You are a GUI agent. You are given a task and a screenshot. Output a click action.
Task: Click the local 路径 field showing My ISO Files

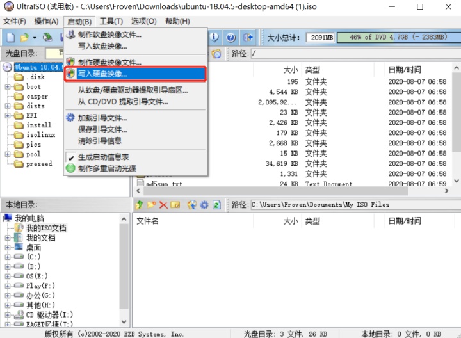[356, 205]
